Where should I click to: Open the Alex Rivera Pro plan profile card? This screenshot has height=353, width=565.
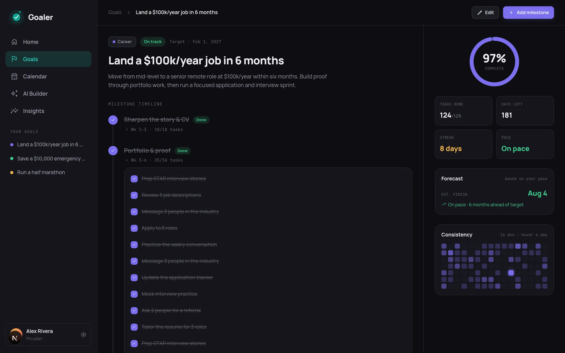48,335
